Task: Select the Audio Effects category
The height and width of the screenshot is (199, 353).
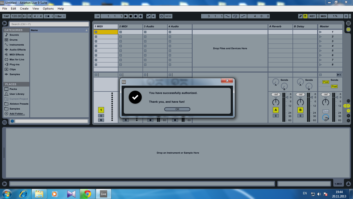Action: 18,50
